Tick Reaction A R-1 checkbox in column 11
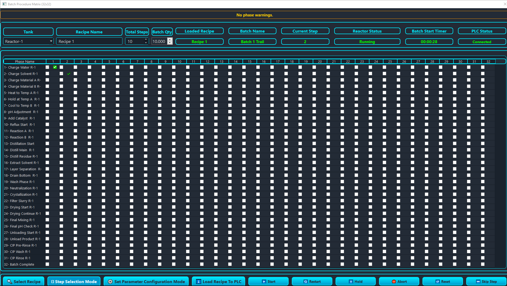Screen dimensions: 507x286 pyautogui.click(x=188, y=131)
